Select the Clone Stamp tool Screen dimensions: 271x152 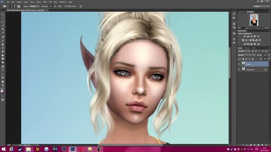(x=3, y=44)
